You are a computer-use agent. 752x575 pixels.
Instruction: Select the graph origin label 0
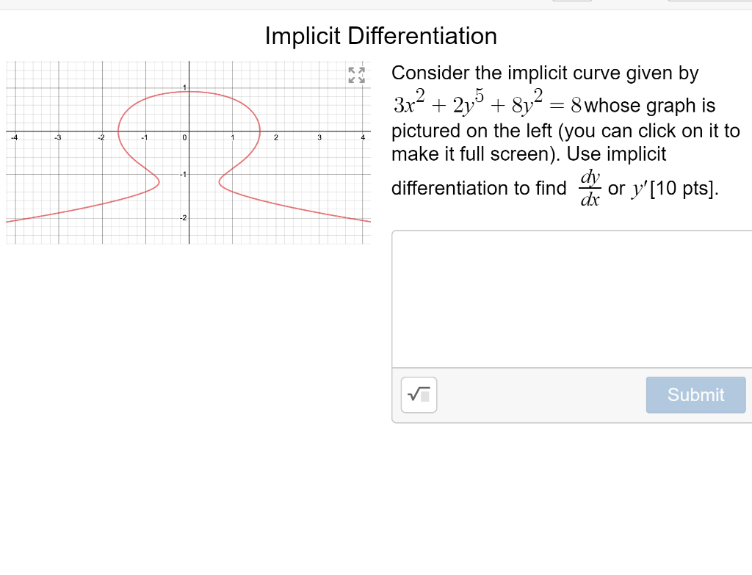(184, 137)
